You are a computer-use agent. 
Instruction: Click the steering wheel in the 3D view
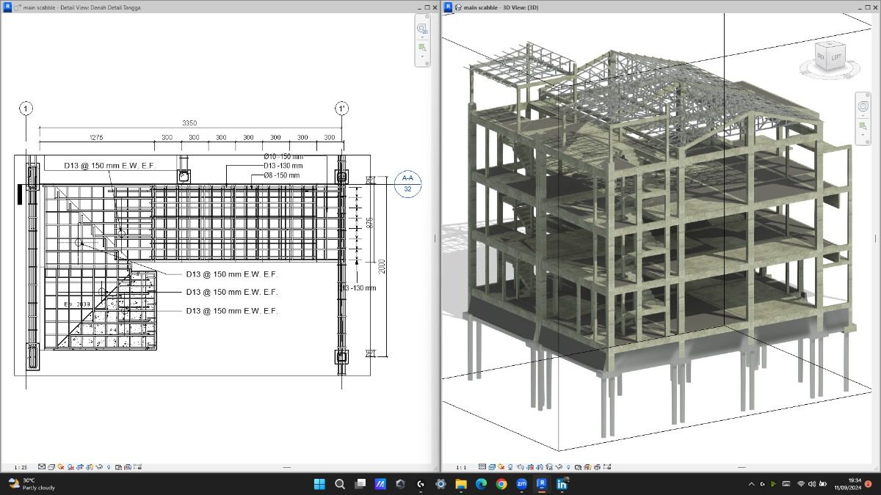pos(863,106)
